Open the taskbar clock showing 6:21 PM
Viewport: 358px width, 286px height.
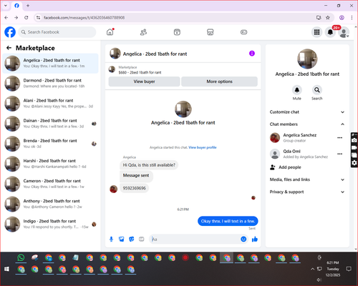click(333, 269)
